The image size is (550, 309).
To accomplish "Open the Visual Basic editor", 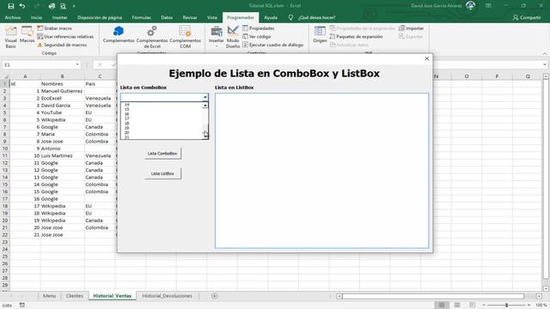I will 10,37.
